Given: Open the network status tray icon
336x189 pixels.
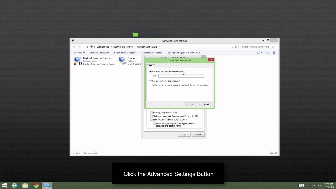Looking at the screenshot, I should 316,186.
